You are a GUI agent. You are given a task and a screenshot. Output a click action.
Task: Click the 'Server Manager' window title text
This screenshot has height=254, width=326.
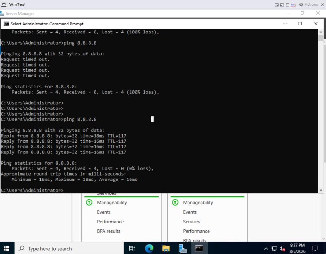tap(20, 14)
